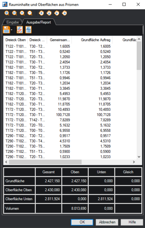This screenshot has width=145, height=228.
Task: Expand the save options dropdown arrow
Action: click(11, 30)
